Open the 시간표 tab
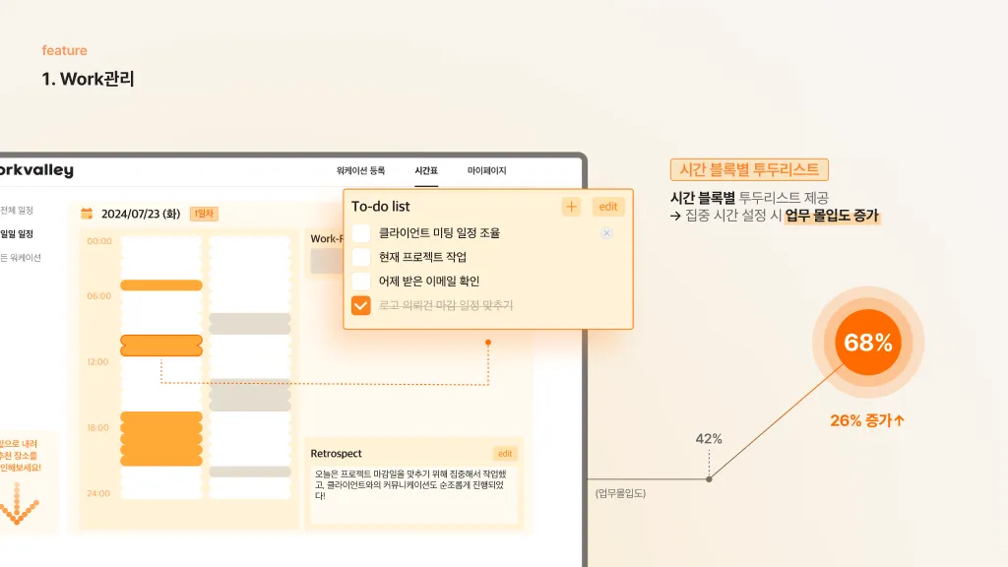The image size is (1008, 567). pyautogui.click(x=426, y=171)
